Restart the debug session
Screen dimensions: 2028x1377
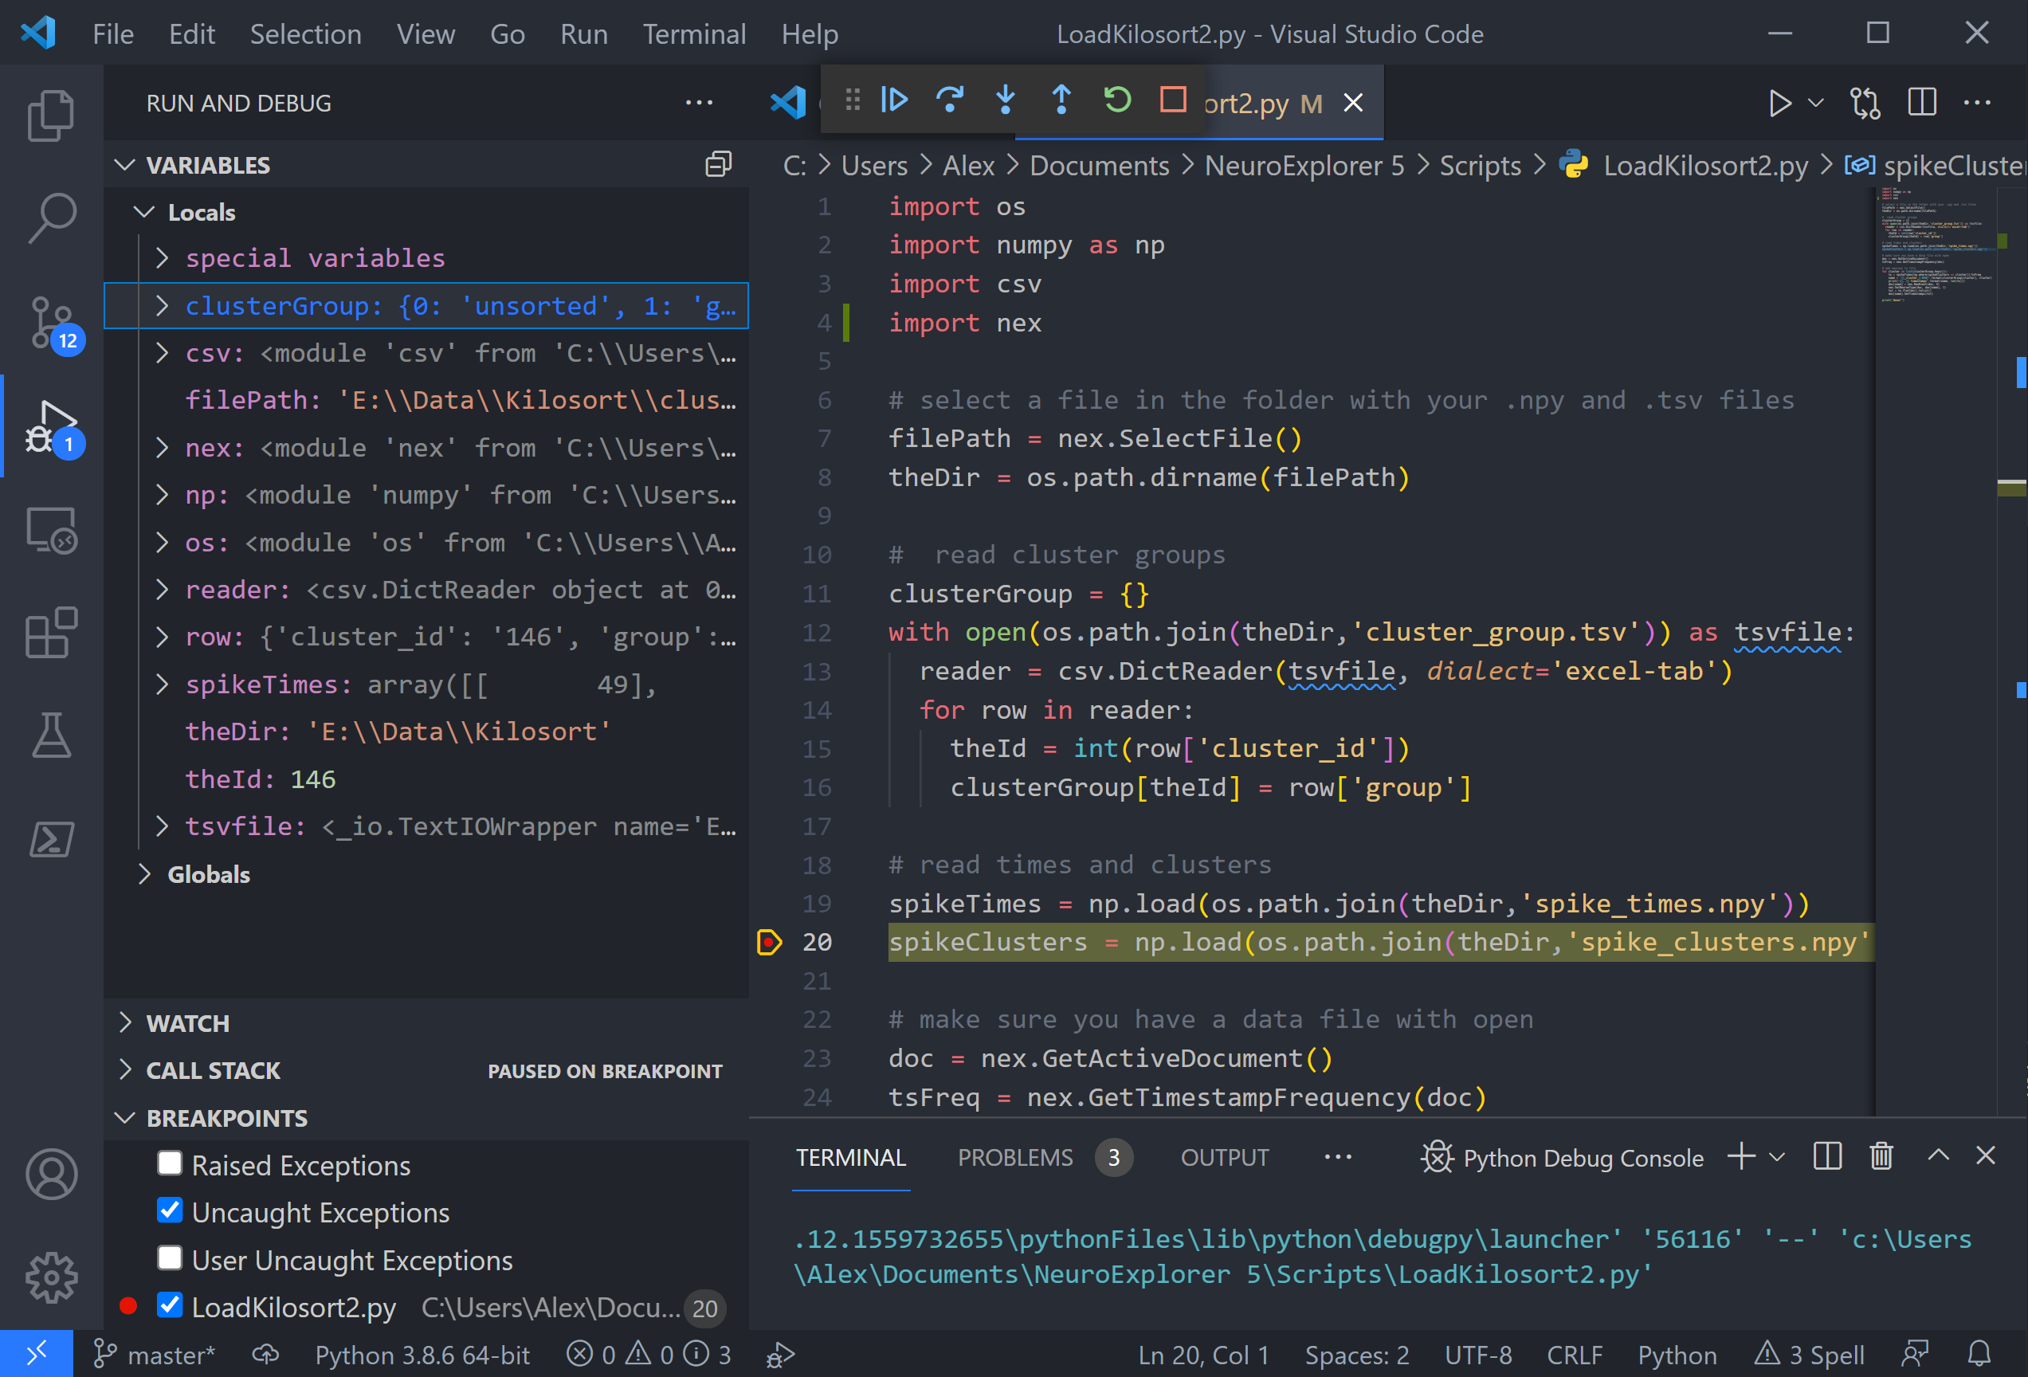coord(1117,100)
